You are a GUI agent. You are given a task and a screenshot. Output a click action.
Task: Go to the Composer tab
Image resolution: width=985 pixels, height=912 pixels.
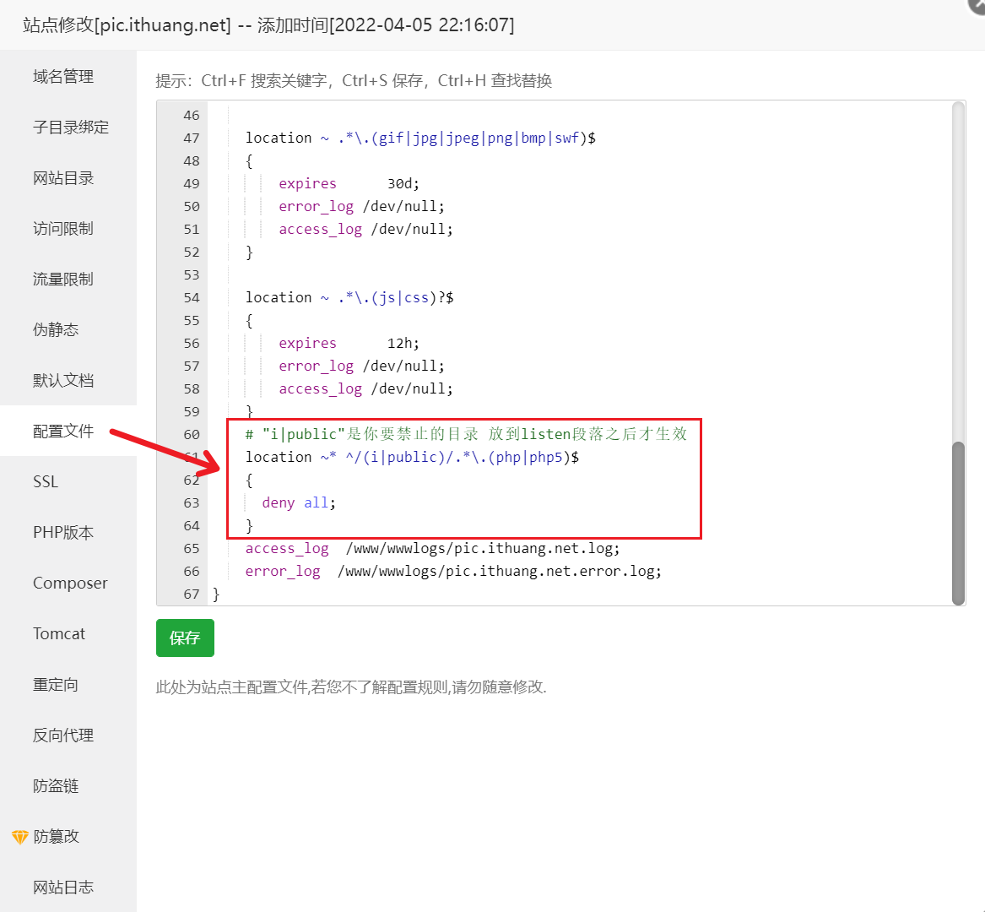[70, 584]
